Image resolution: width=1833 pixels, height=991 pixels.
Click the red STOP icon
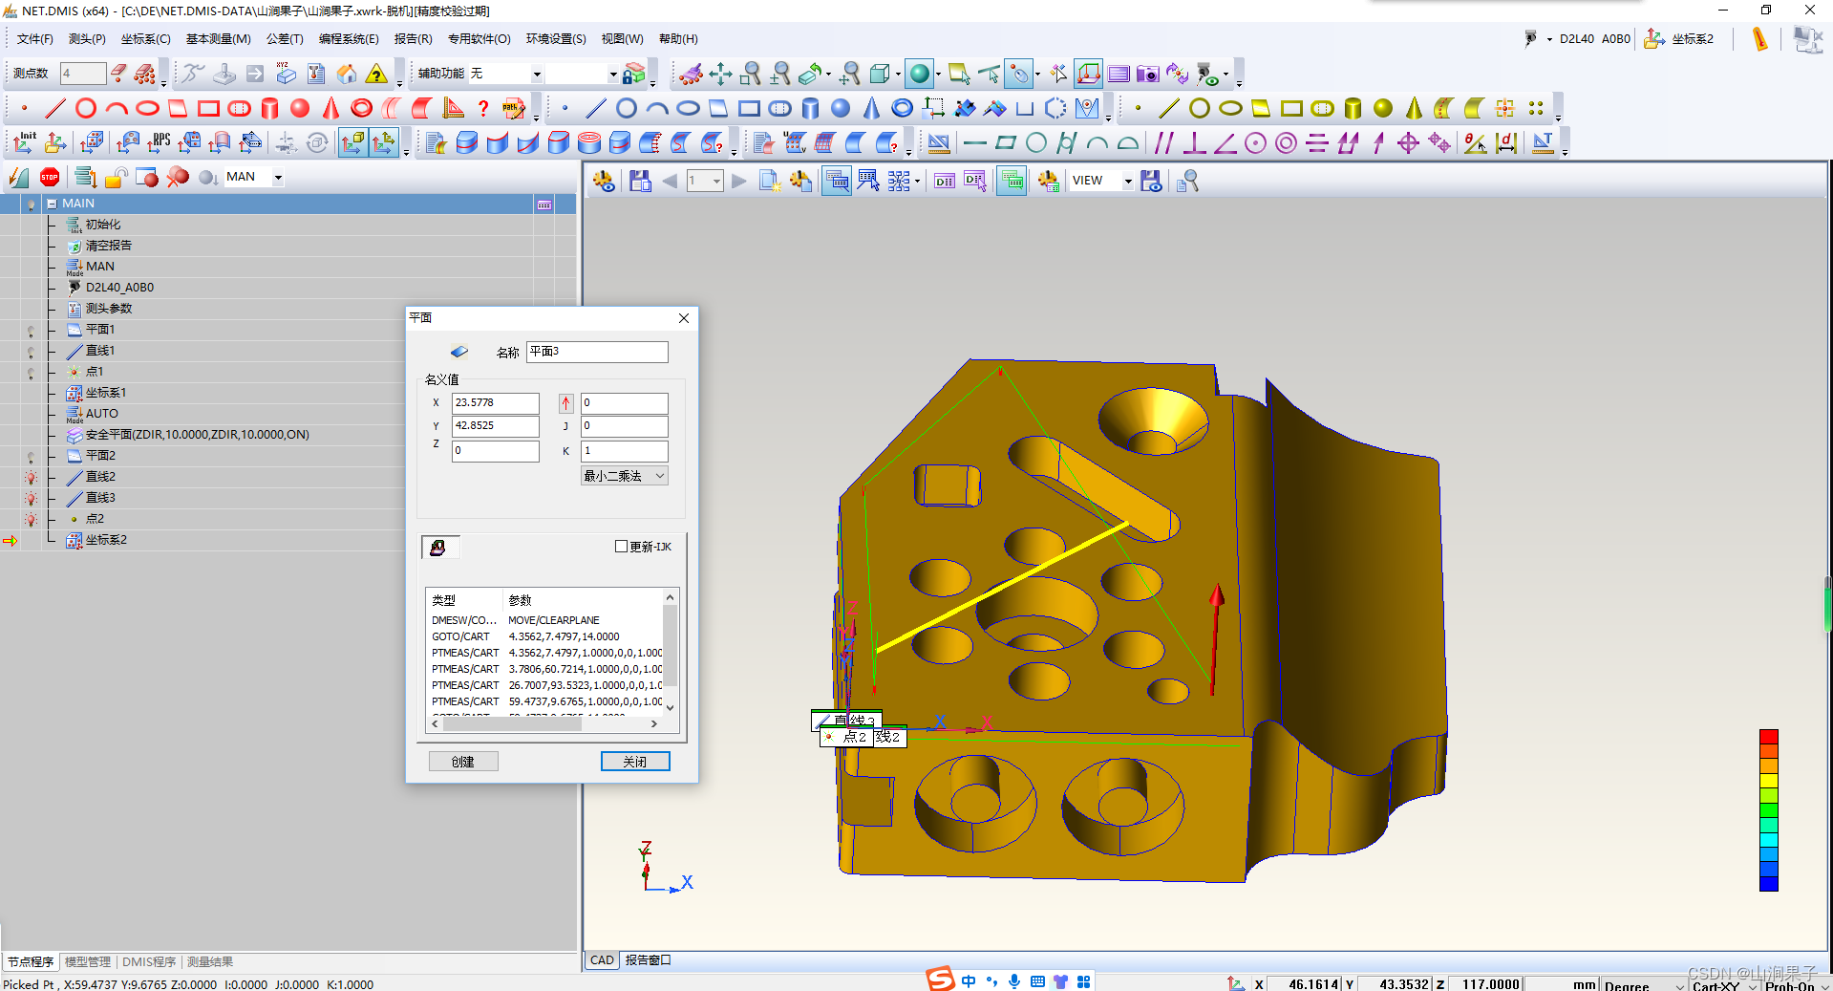[50, 177]
